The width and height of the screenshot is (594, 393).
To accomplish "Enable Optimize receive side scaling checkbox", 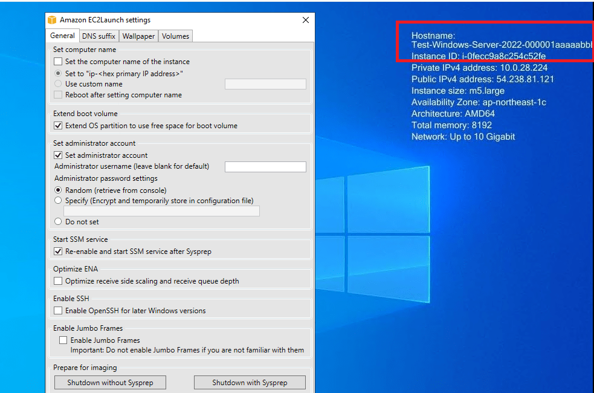I will (58, 281).
